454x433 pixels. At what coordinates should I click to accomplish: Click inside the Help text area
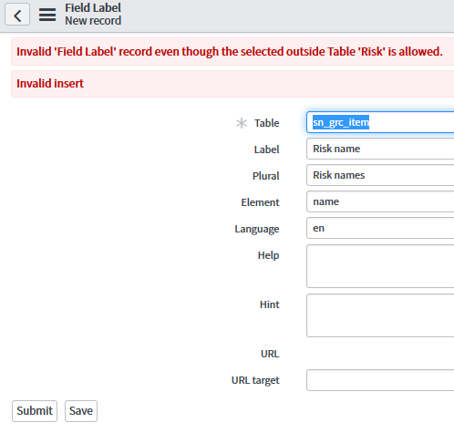tap(380, 266)
